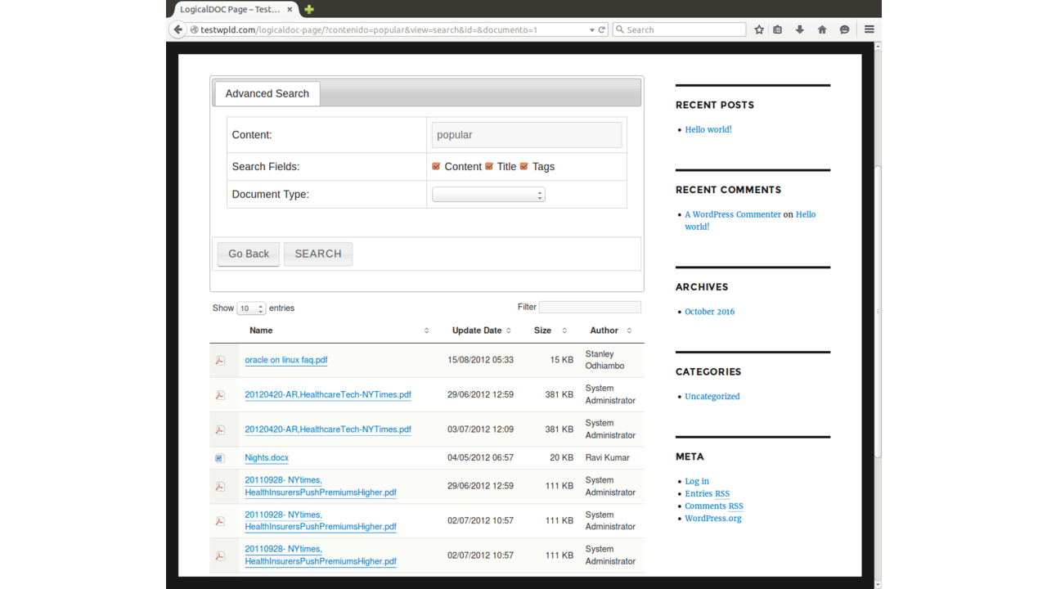Click the reload page icon in the address bar
Screen dimensions: 1047x589
602,29
